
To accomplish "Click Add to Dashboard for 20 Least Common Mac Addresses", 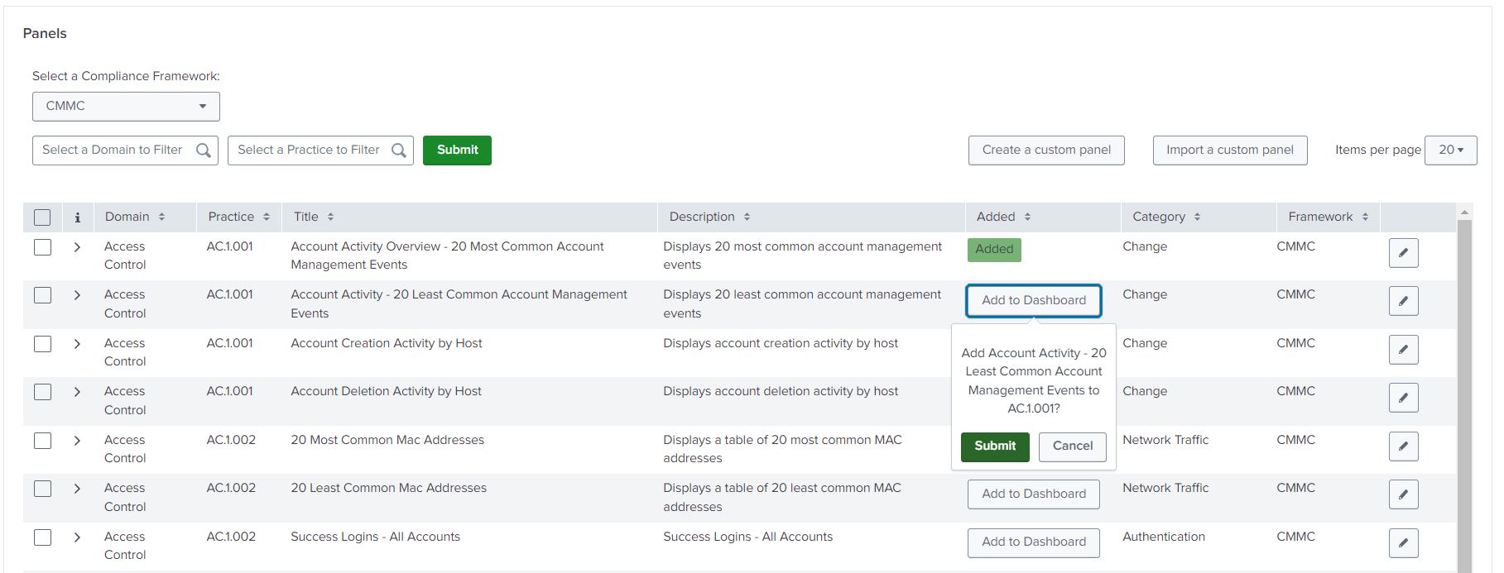I will click(x=1034, y=494).
